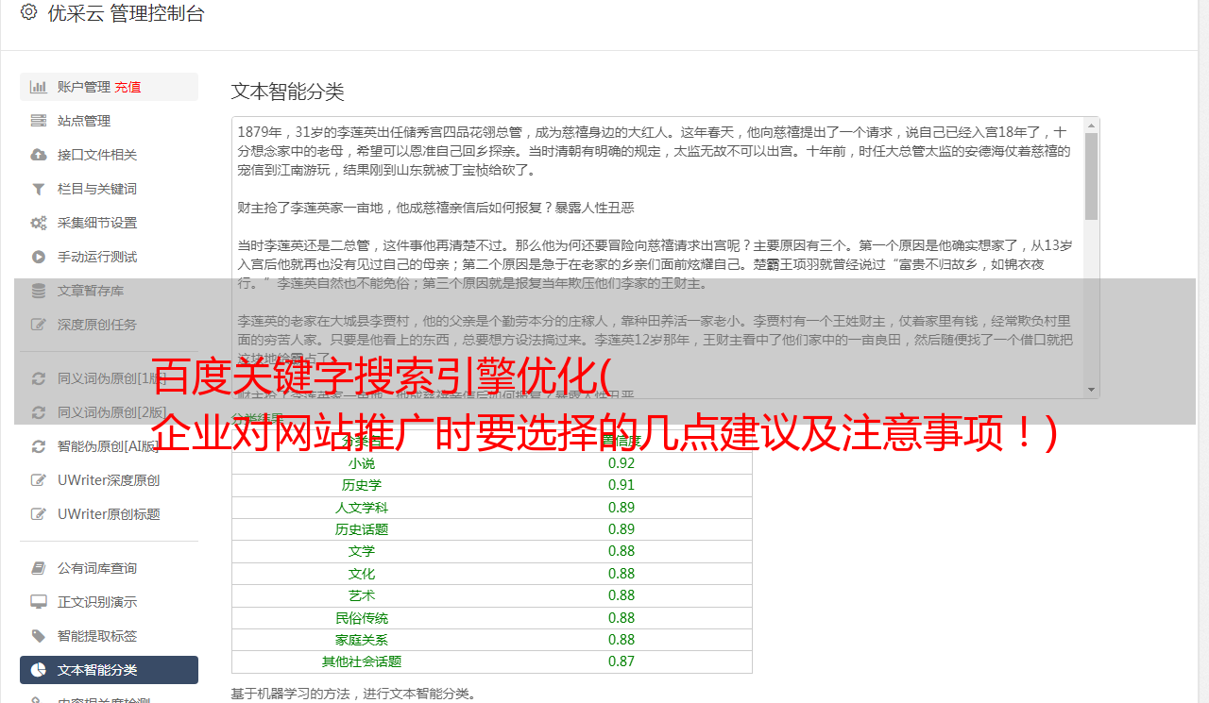1209x703 pixels.
Task: Click the 其他社会话题 category cell
Action: click(x=362, y=661)
